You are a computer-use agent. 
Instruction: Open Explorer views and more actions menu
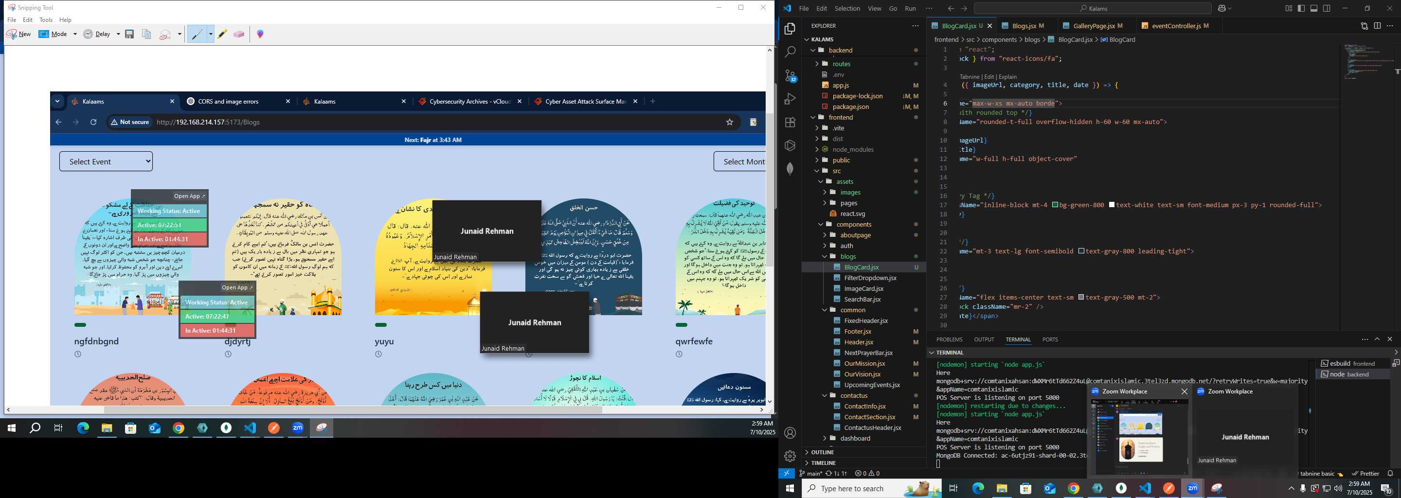coord(916,26)
